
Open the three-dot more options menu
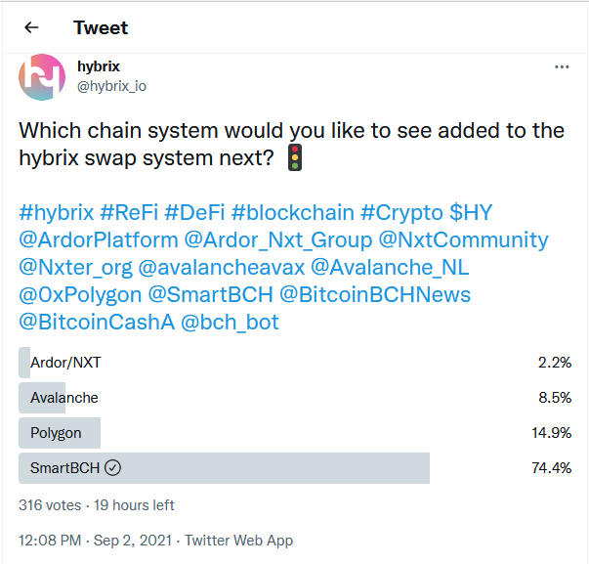[x=562, y=66]
